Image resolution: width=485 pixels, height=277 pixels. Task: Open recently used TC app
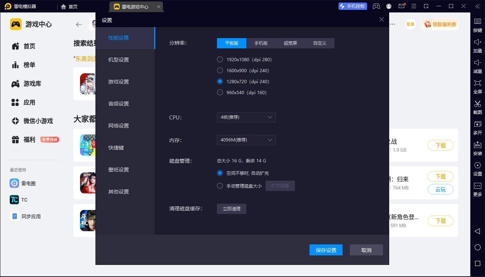click(x=19, y=200)
